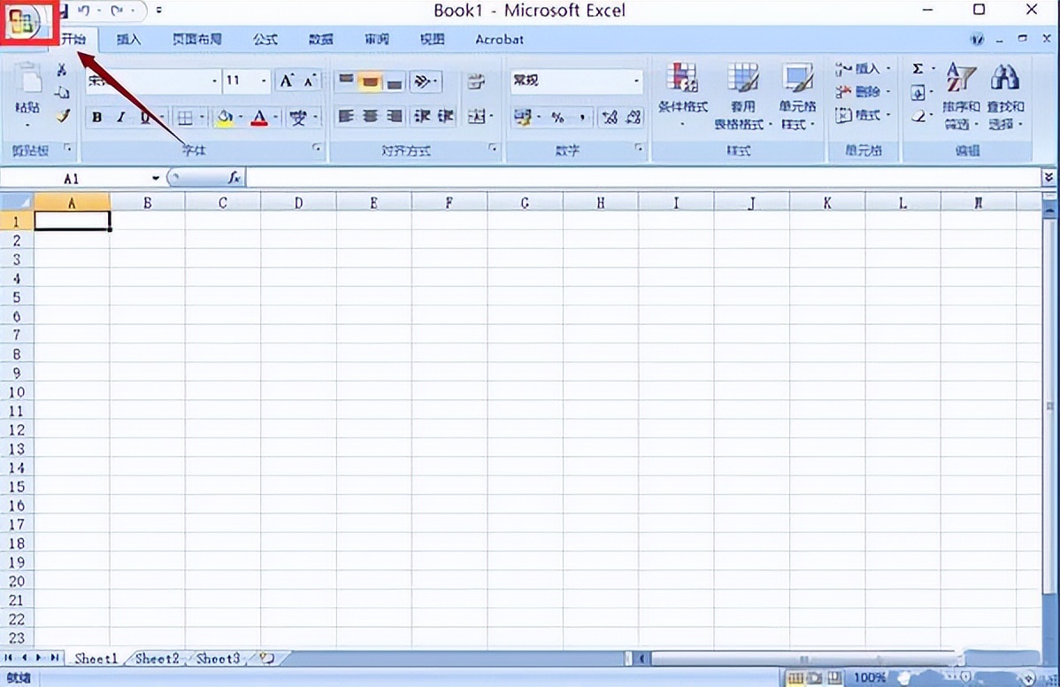Viewport: 1060px width, 687px height.
Task: Toggle Bold formatting
Action: click(x=96, y=118)
